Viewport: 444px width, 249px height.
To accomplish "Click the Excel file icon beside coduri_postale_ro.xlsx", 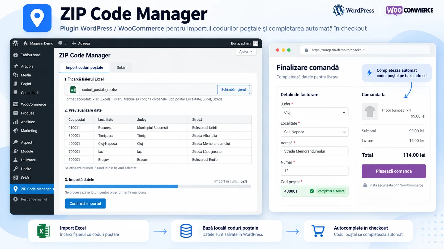I will click(73, 89).
